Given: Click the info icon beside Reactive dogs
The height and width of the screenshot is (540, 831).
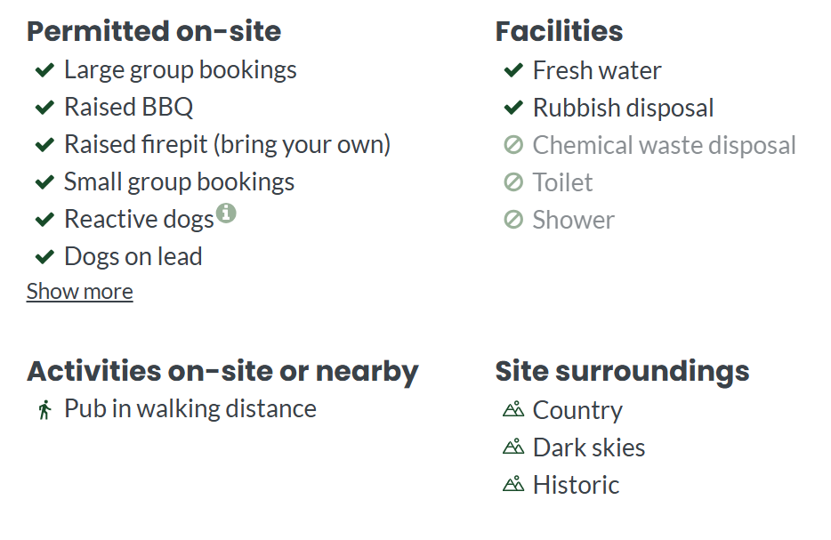Looking at the screenshot, I should tap(226, 213).
